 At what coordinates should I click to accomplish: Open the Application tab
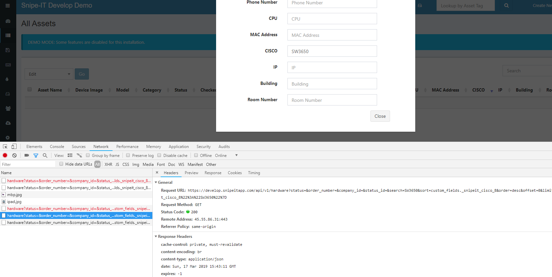(x=179, y=147)
